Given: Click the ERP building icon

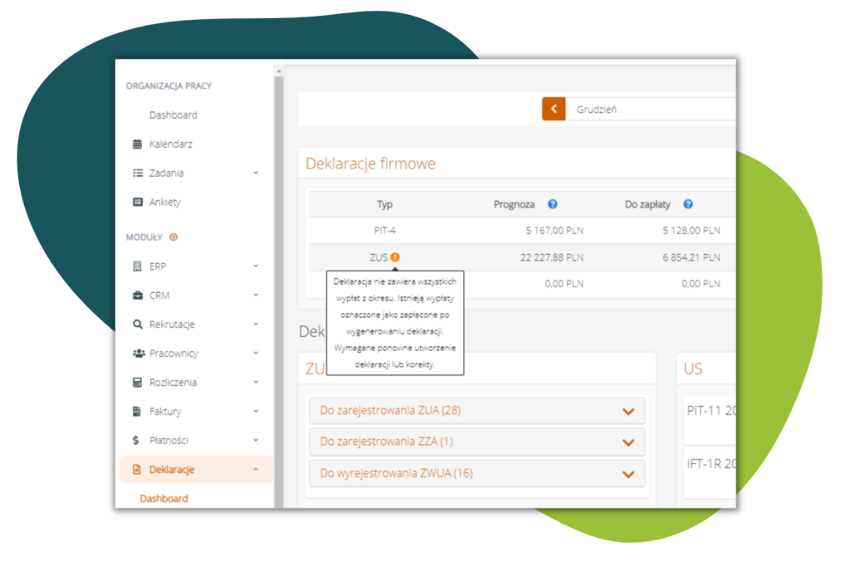Looking at the screenshot, I should point(138,266).
